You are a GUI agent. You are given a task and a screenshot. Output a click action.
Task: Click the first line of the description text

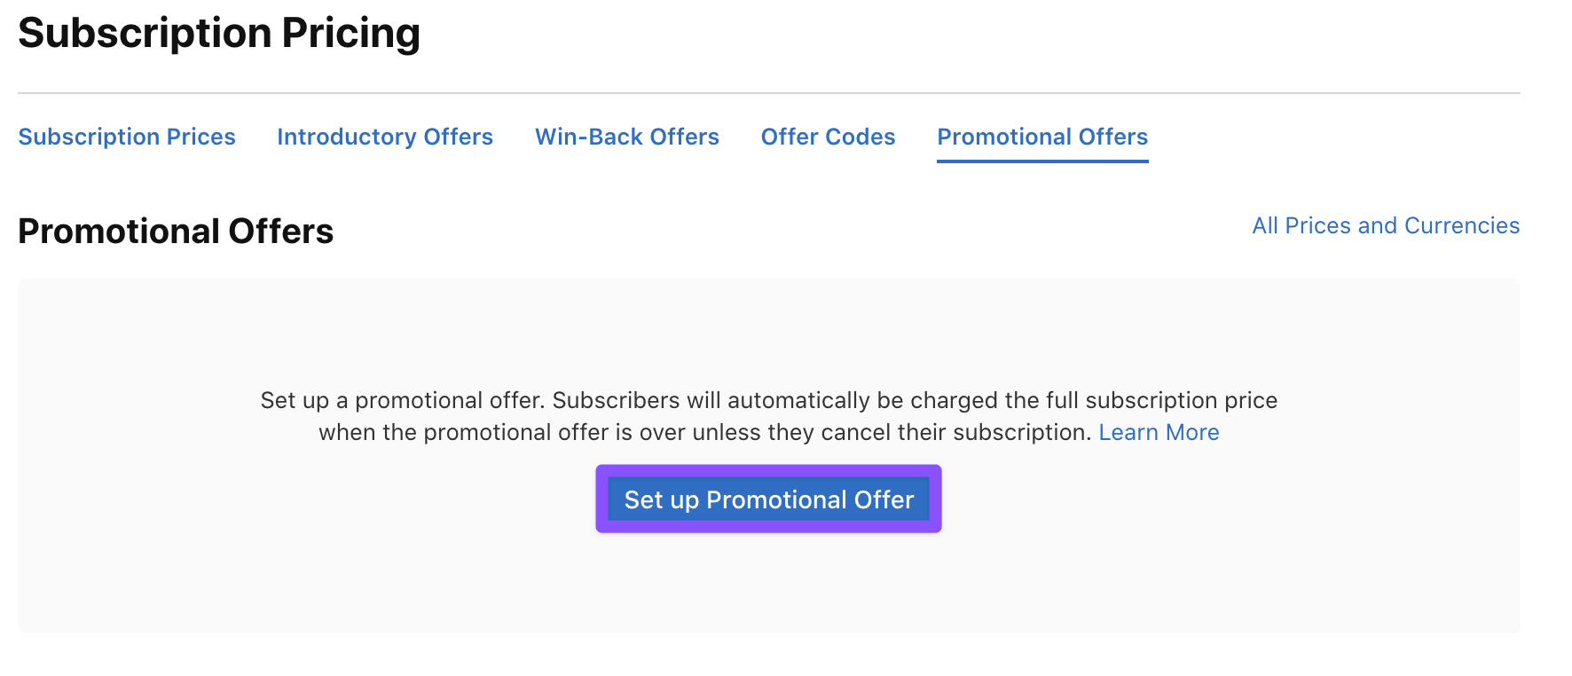pos(768,400)
